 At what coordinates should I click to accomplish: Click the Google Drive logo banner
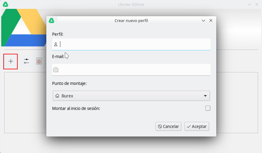[24, 28]
